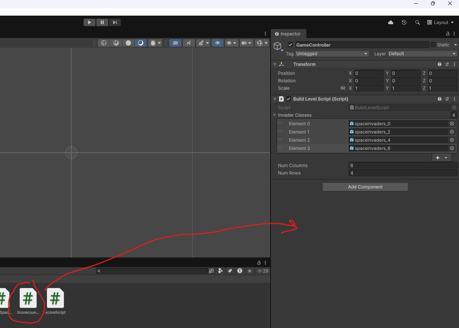This screenshot has width=459, height=328.
Task: Open the debug draw mode bug icon
Action: (x=153, y=43)
